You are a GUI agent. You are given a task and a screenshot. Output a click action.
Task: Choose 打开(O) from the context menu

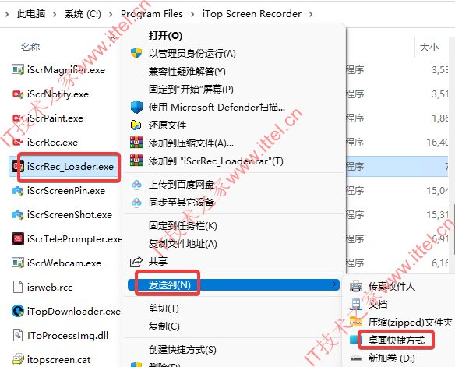click(x=166, y=35)
